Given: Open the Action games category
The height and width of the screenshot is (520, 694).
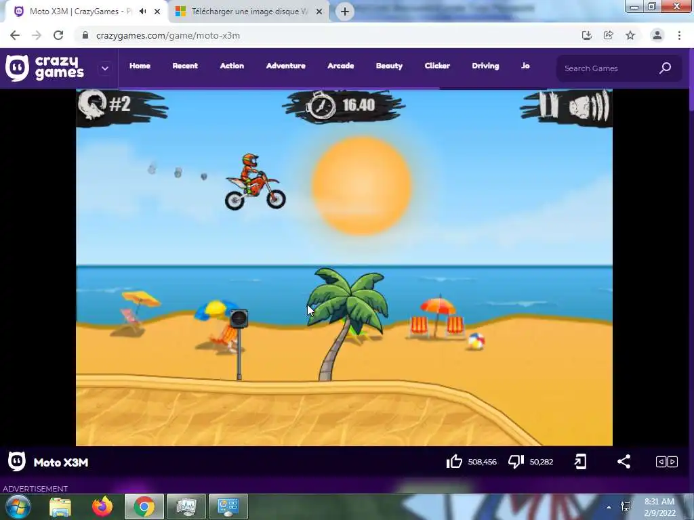Looking at the screenshot, I should (x=232, y=66).
